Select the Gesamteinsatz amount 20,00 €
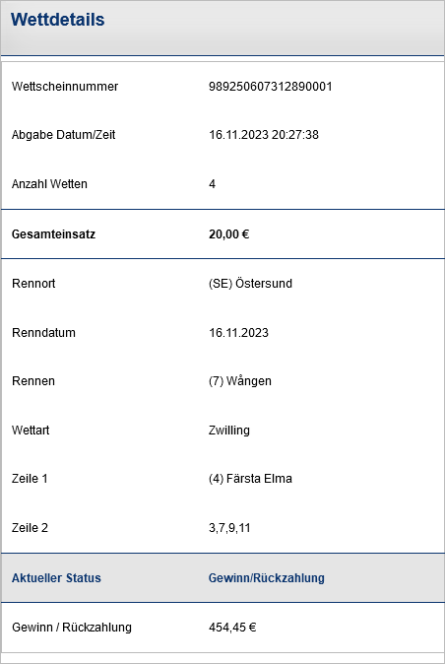445x664 pixels. click(x=228, y=234)
